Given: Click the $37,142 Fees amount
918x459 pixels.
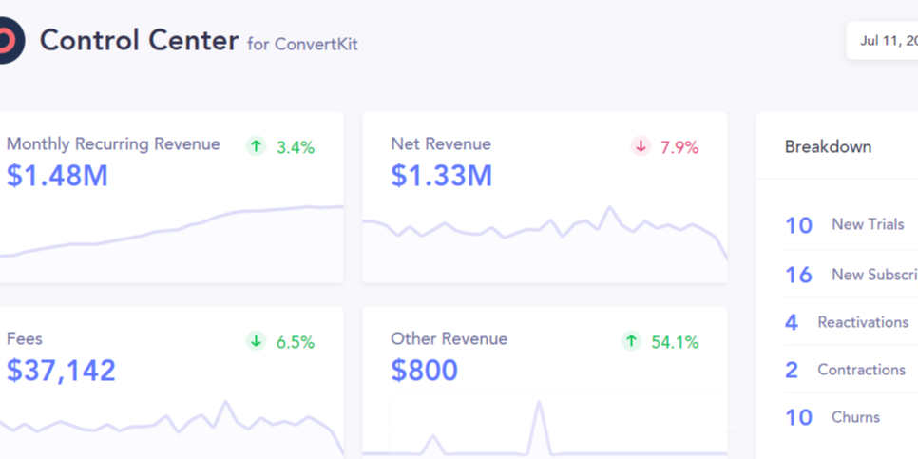Looking at the screenshot, I should (61, 370).
